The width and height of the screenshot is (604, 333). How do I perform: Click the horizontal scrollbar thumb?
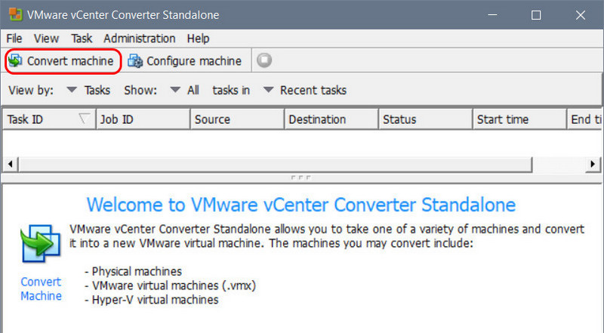click(x=276, y=165)
